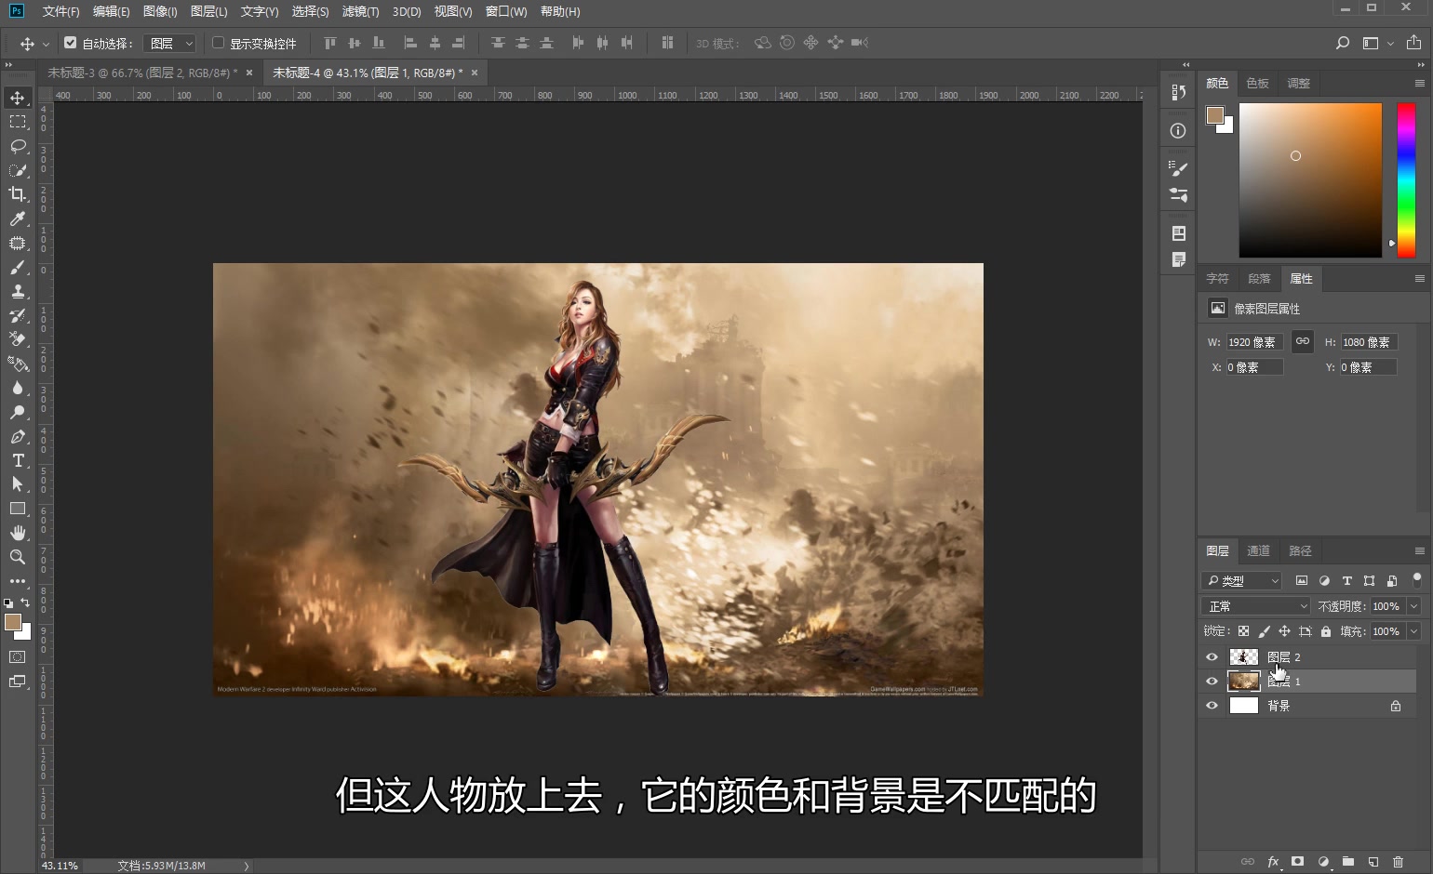Toggle lock position icon
1433x874 pixels.
coord(1284,631)
